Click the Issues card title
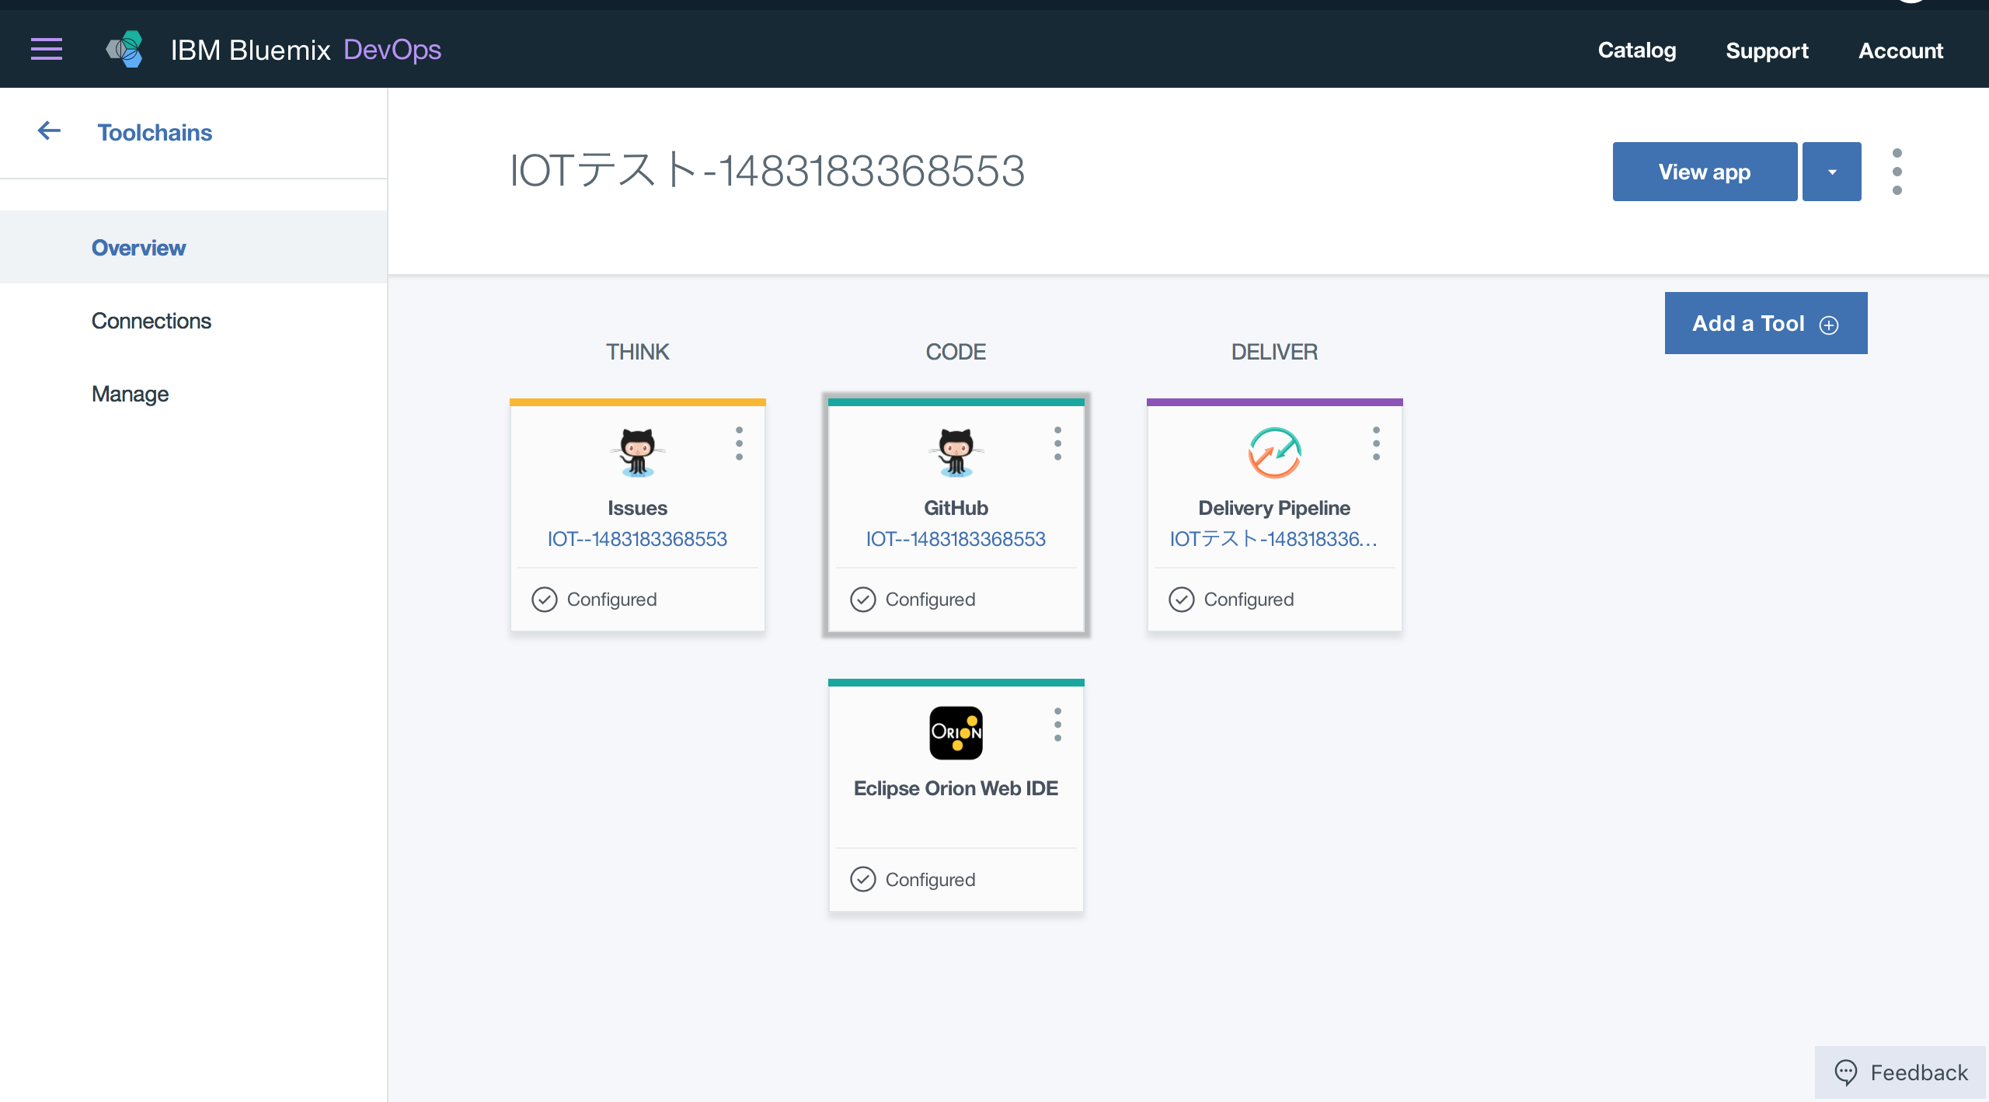The image size is (1989, 1102). [x=637, y=507]
